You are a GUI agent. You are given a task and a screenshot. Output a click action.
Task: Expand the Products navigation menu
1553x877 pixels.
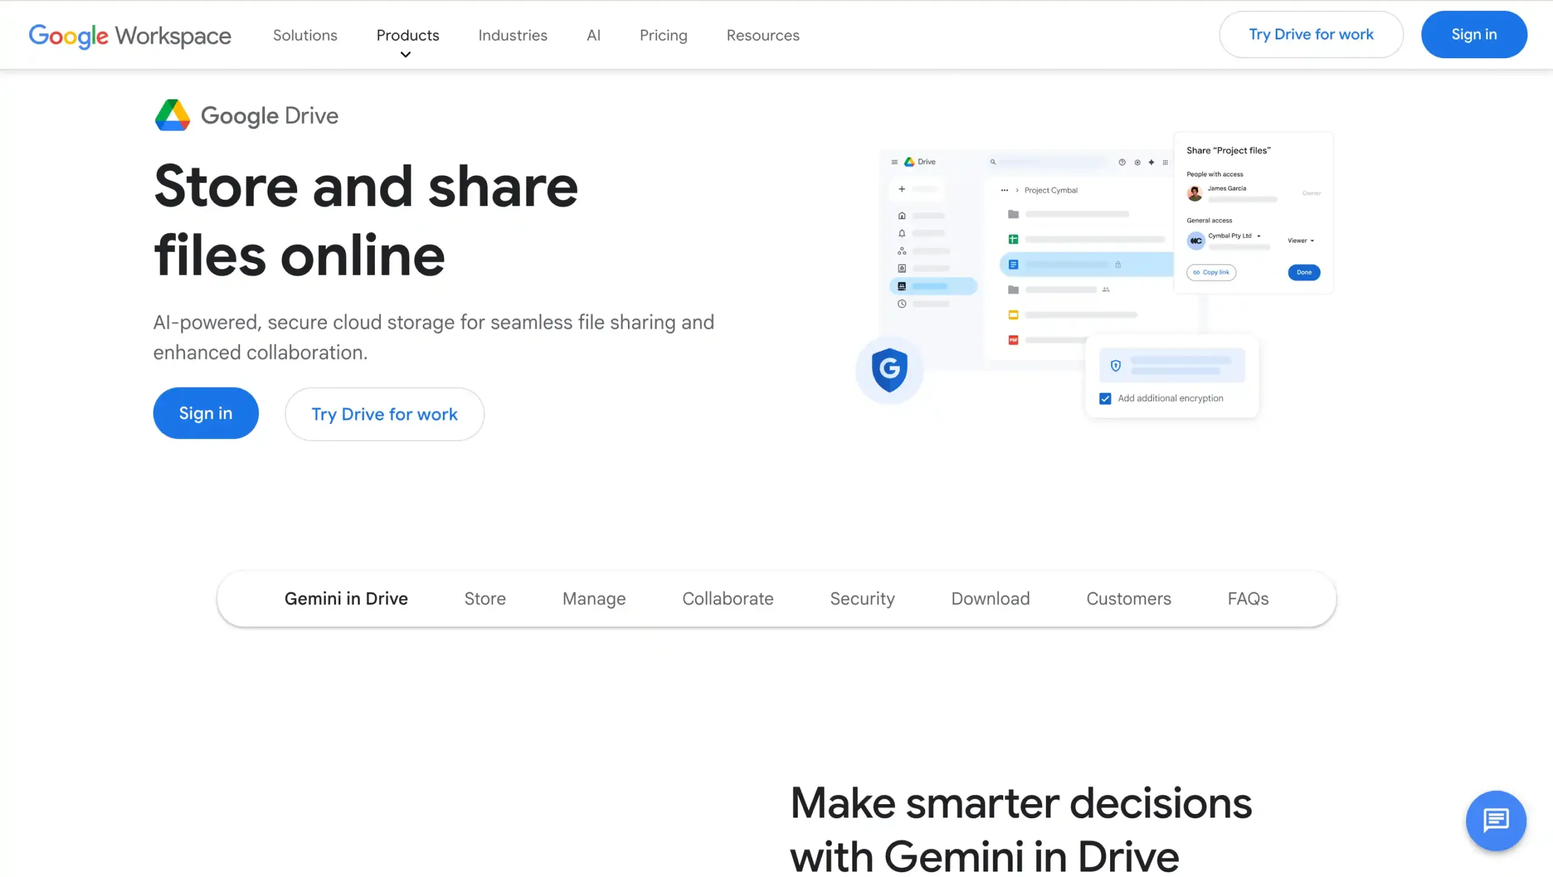pos(407,35)
